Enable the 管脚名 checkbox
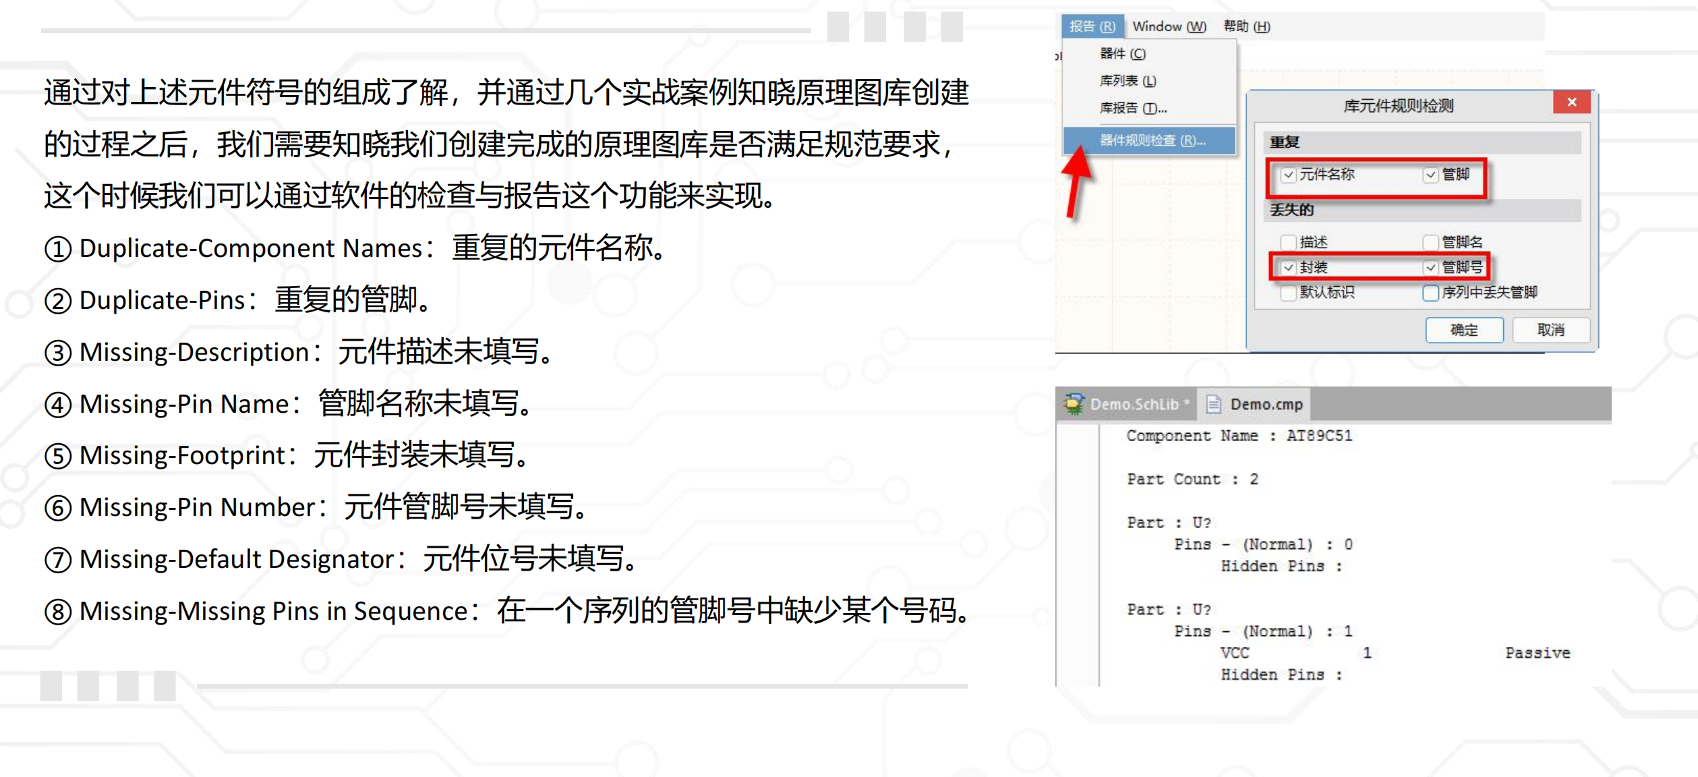Viewport: 1698px width, 777px height. [1430, 242]
